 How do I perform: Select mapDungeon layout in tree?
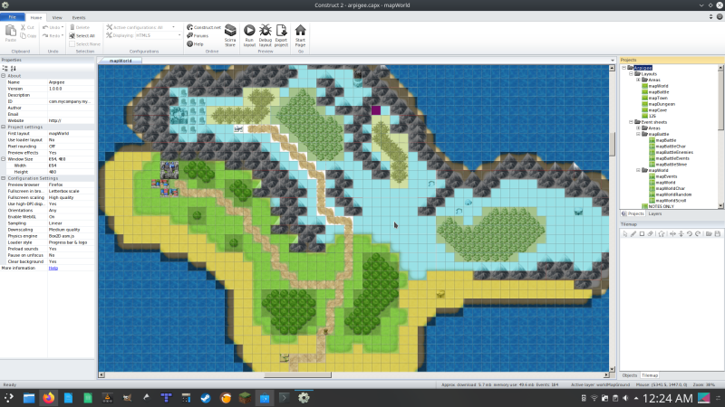click(x=662, y=104)
